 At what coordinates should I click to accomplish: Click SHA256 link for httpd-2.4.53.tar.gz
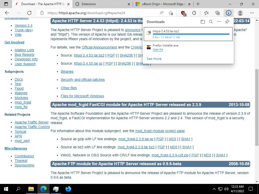(124, 63)
